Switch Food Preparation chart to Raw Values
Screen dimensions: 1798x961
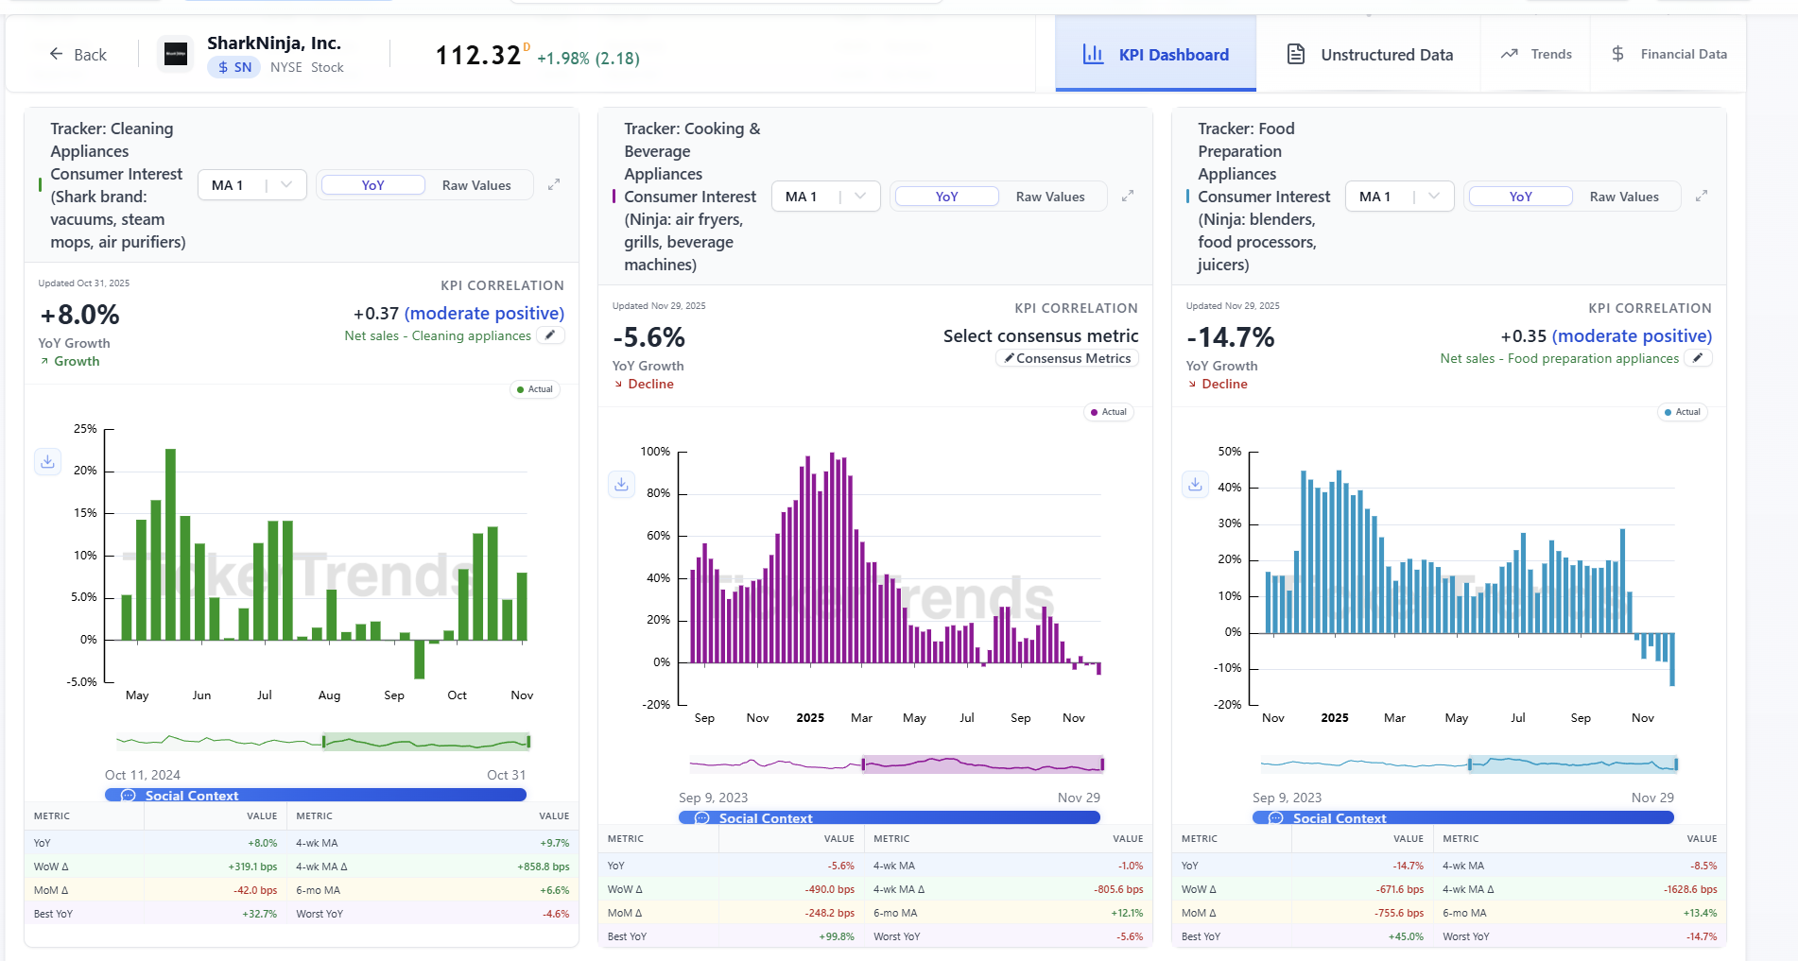1623,197
